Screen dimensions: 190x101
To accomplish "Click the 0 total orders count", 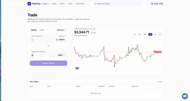I will tap(160, 82).
